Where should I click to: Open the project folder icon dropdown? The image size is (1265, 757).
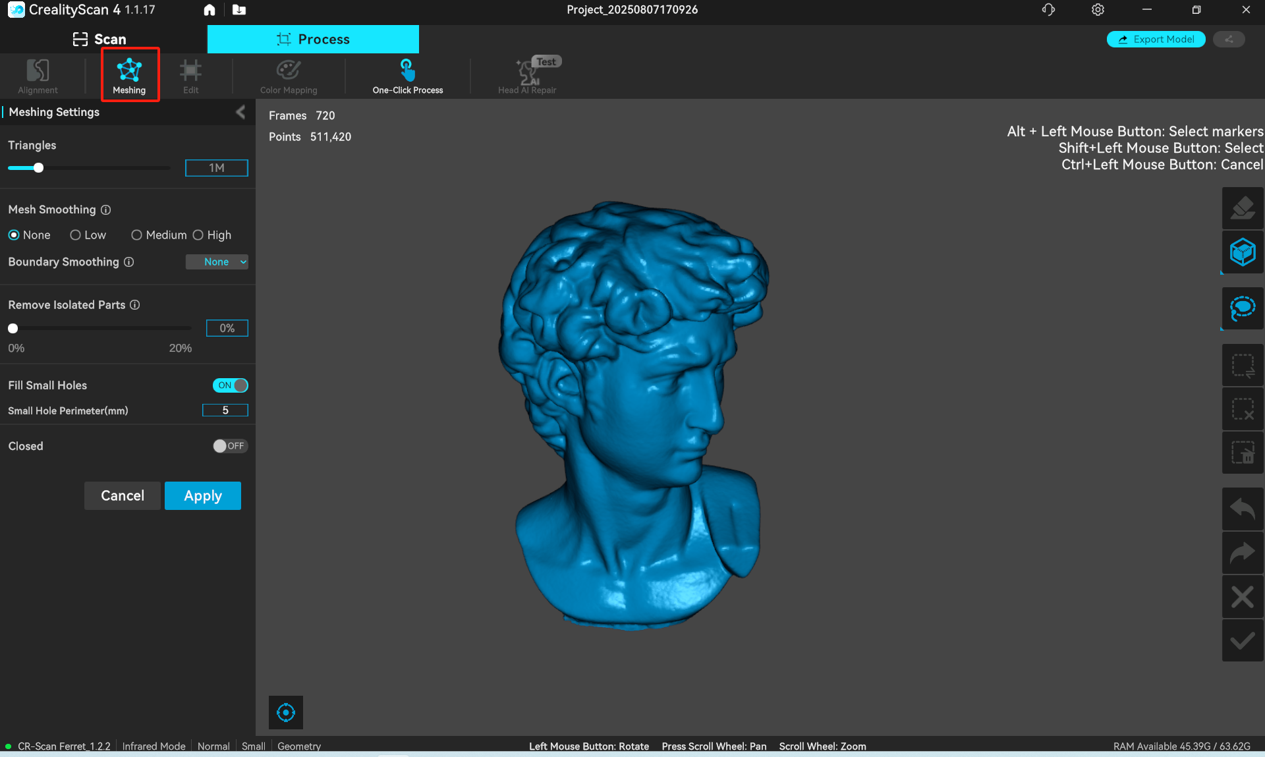[x=239, y=10]
